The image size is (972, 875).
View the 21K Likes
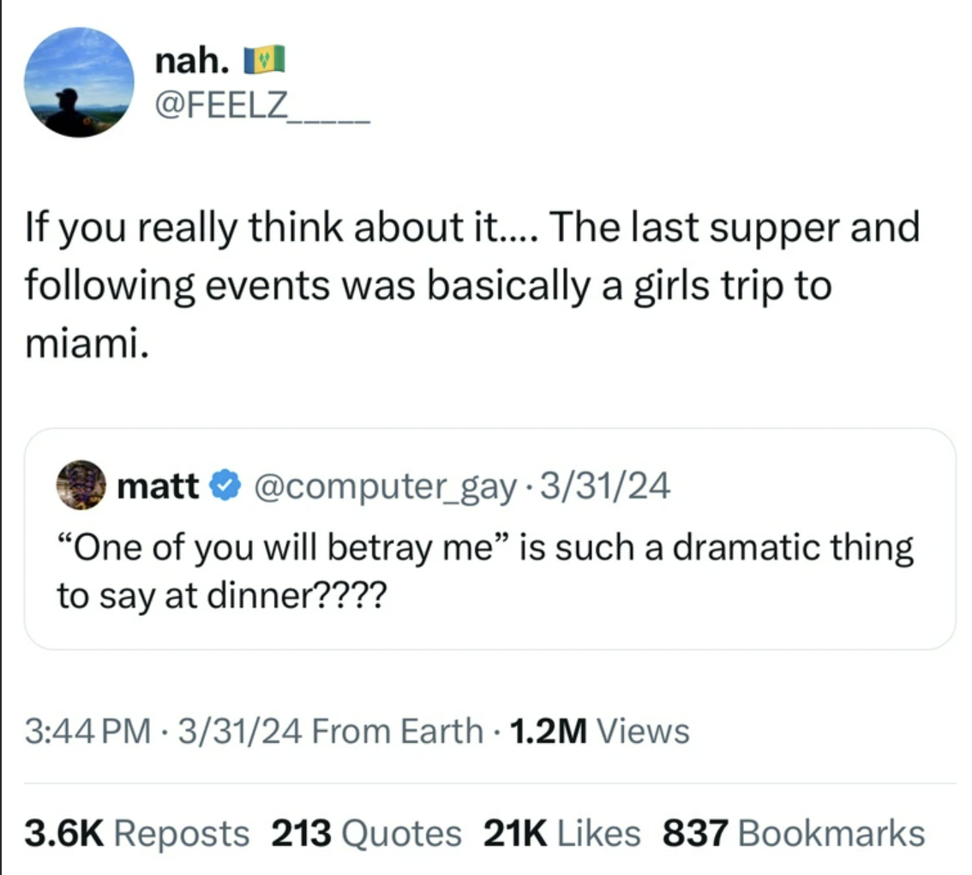(x=561, y=833)
